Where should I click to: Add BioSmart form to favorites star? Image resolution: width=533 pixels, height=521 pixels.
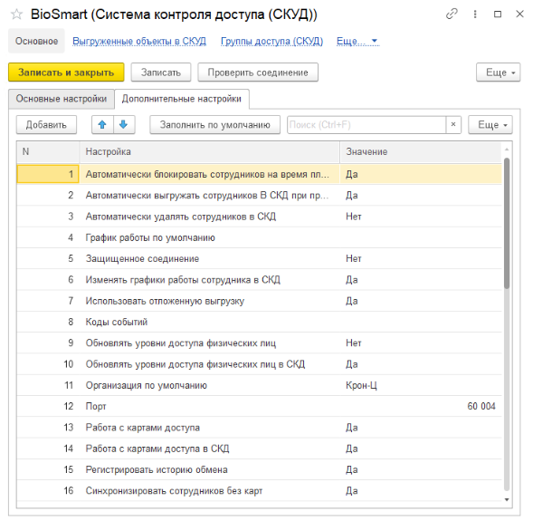click(x=16, y=14)
